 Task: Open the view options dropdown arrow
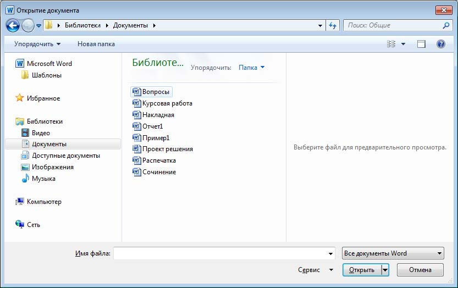coord(403,44)
